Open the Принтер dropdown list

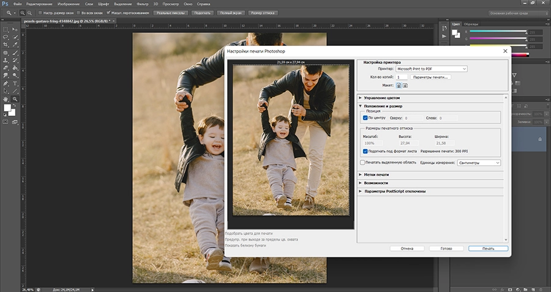(x=432, y=69)
